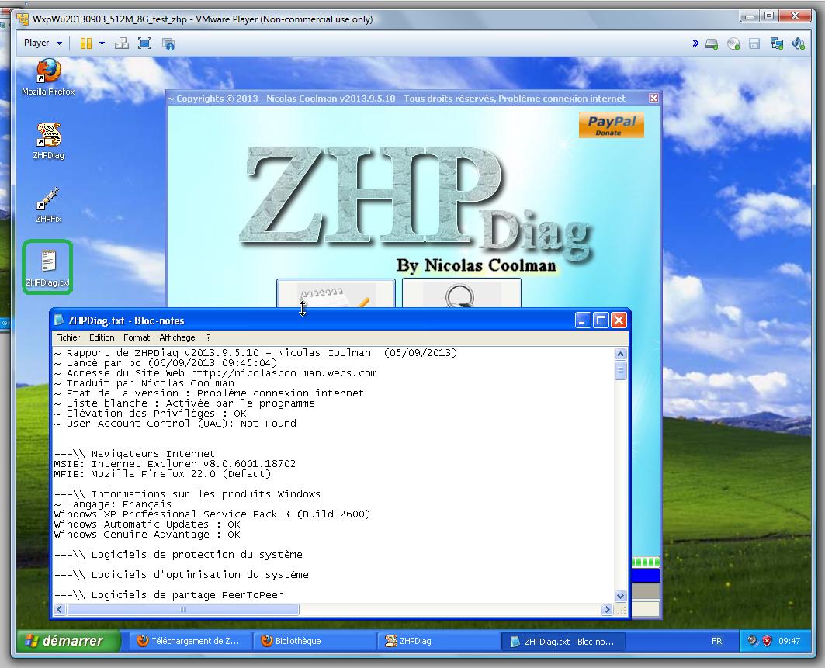
Task: Select the ZHPDiag.txt file on the desktop
Action: [48, 268]
